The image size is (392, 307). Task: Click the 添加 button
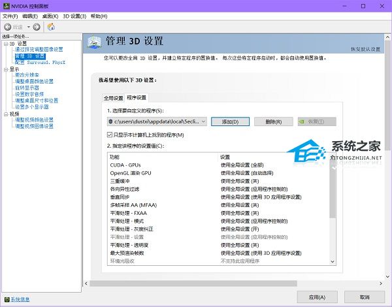231,121
